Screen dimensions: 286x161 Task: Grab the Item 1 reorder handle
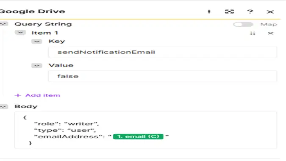click(x=253, y=33)
